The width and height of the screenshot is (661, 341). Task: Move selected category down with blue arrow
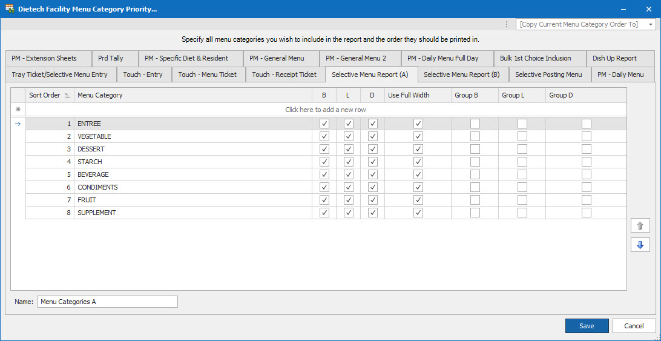coord(640,245)
